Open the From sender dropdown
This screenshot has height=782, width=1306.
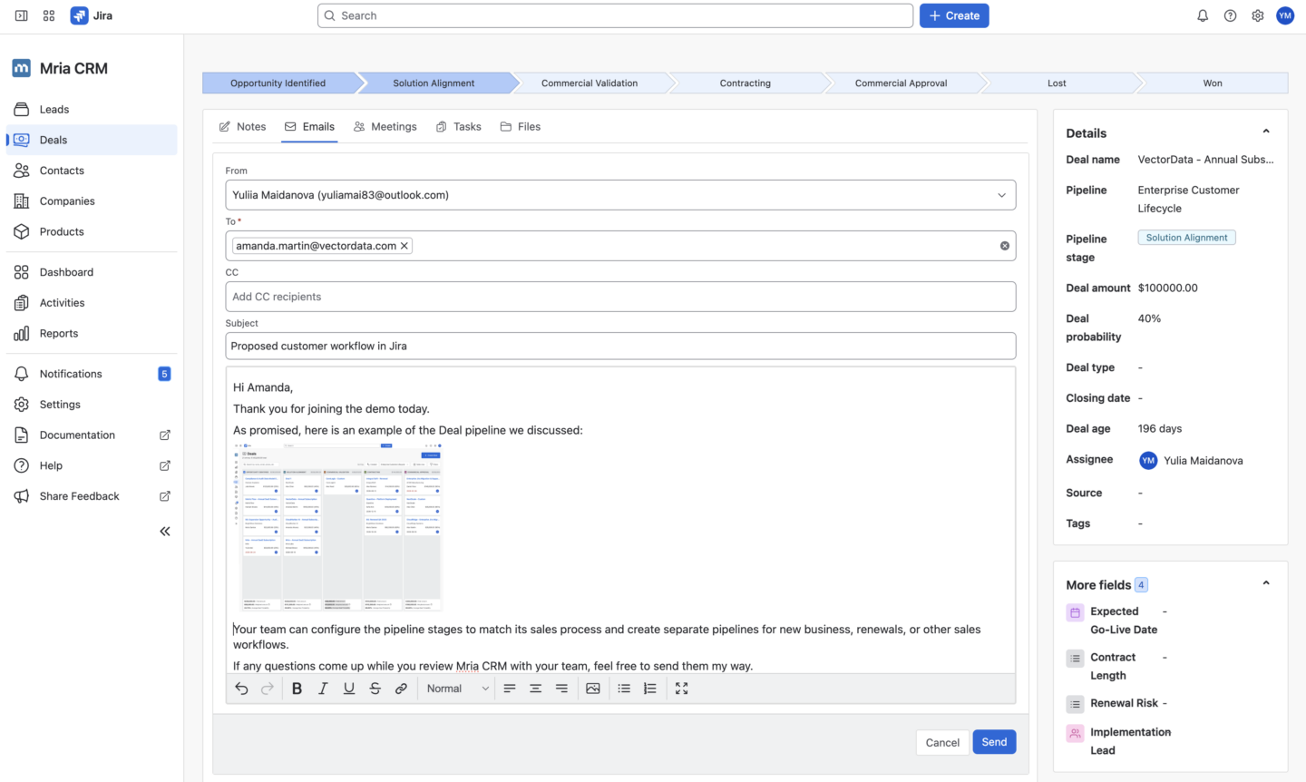tap(620, 195)
